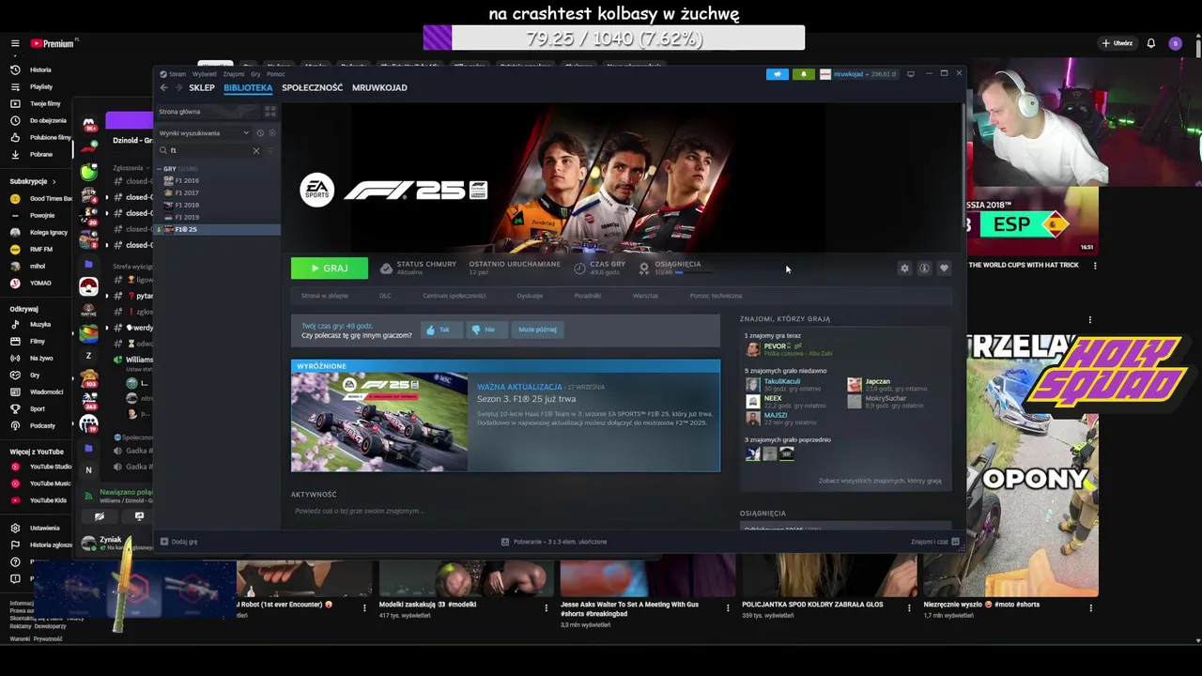The width and height of the screenshot is (1202, 676).
Task: Toggle library collections grid view icon
Action: click(270, 111)
